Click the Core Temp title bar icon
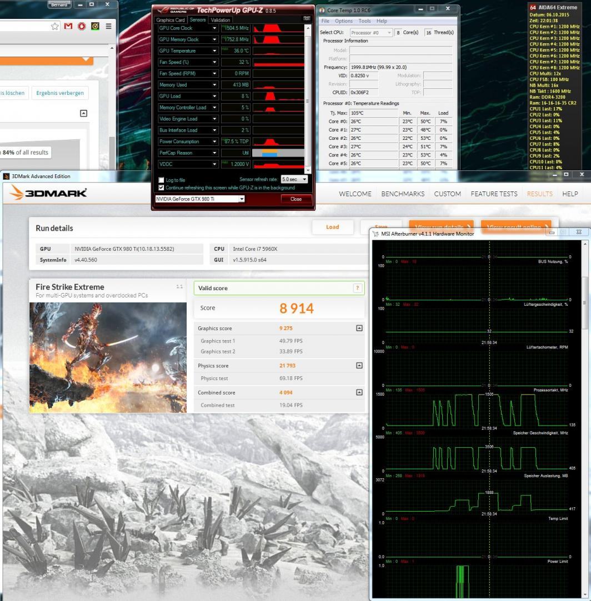The height and width of the screenshot is (601, 591). (x=322, y=10)
